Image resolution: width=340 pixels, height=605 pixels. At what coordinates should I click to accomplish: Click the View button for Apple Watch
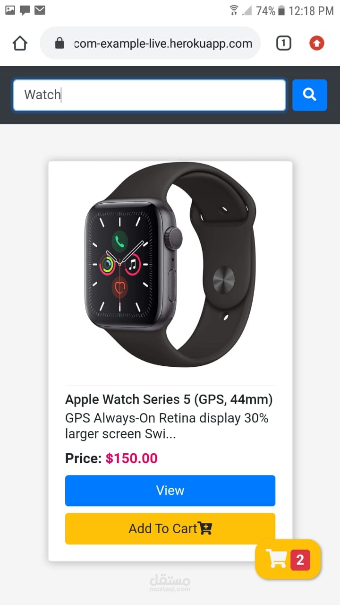tap(170, 491)
